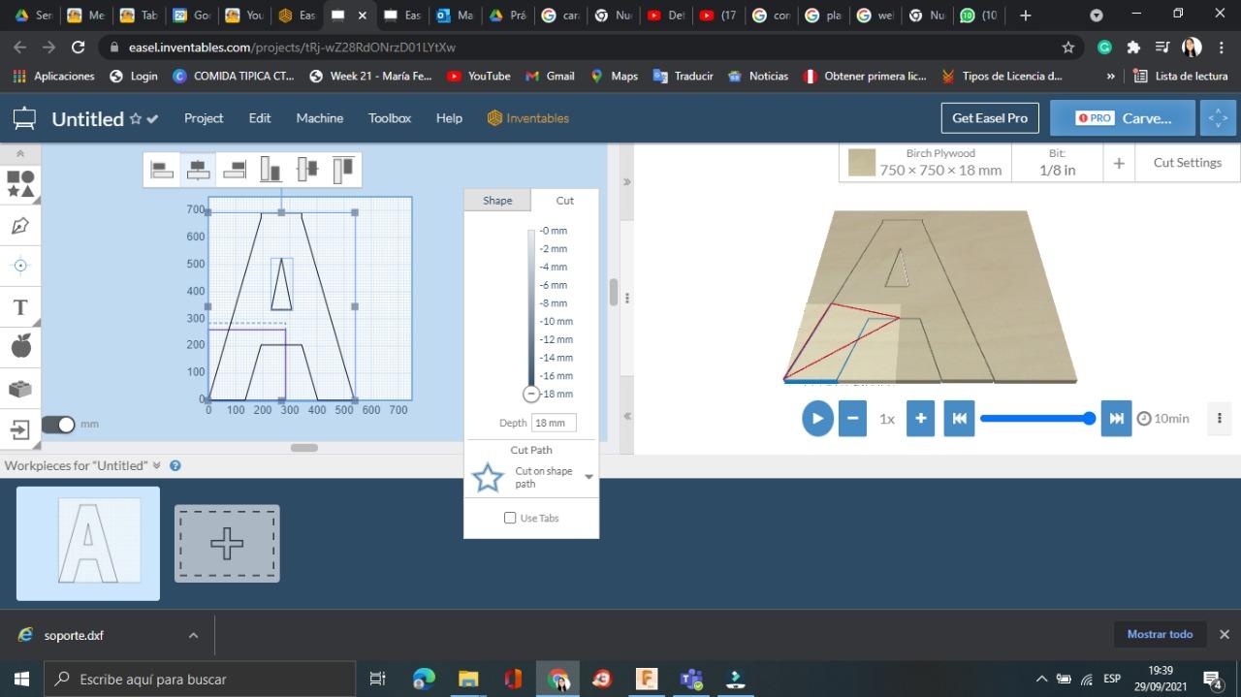Open the Machine menu
The image size is (1241, 697).
[320, 118]
